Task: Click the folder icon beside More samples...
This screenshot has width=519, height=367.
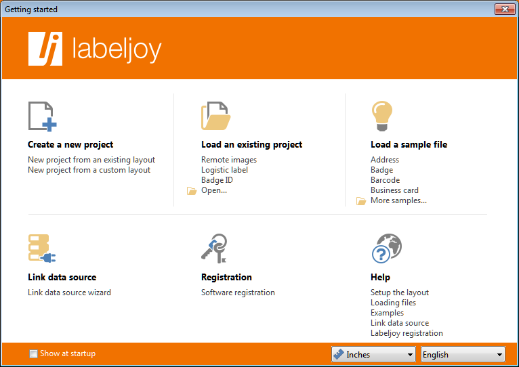Action: (x=361, y=201)
